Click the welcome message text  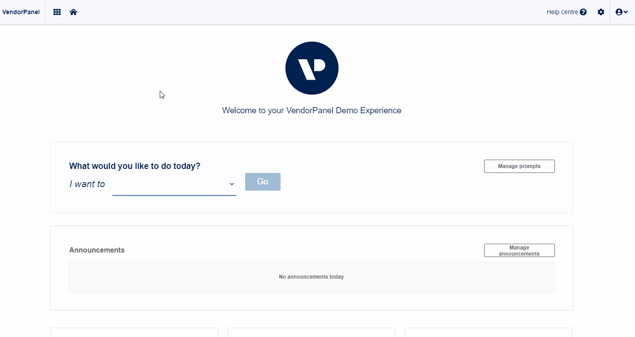click(x=312, y=110)
